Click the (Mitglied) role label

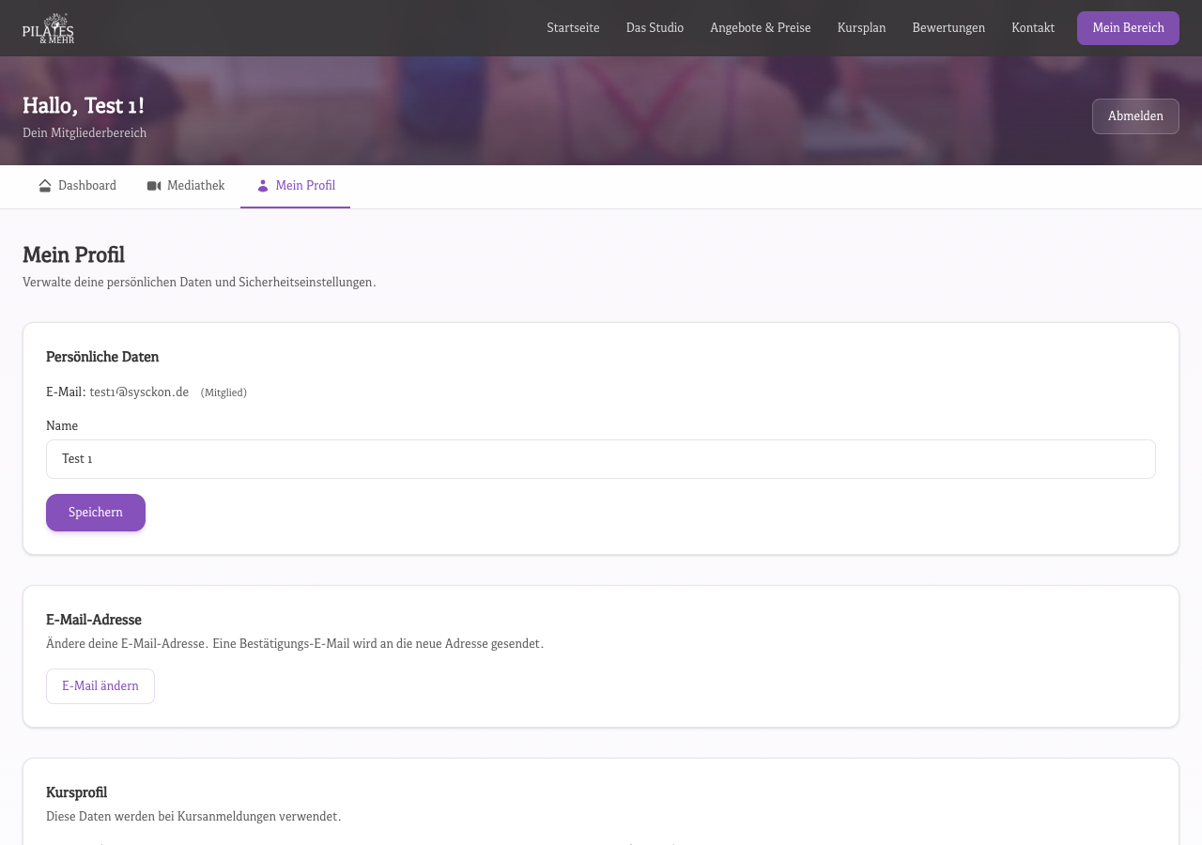(223, 392)
